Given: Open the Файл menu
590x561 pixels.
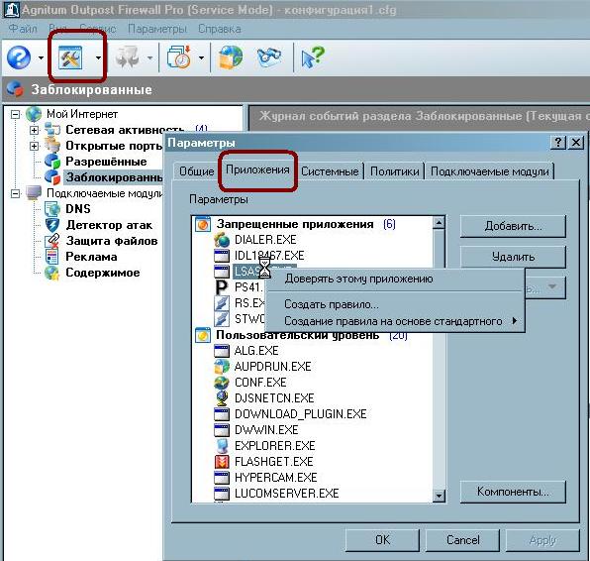Looking at the screenshot, I should tap(23, 29).
